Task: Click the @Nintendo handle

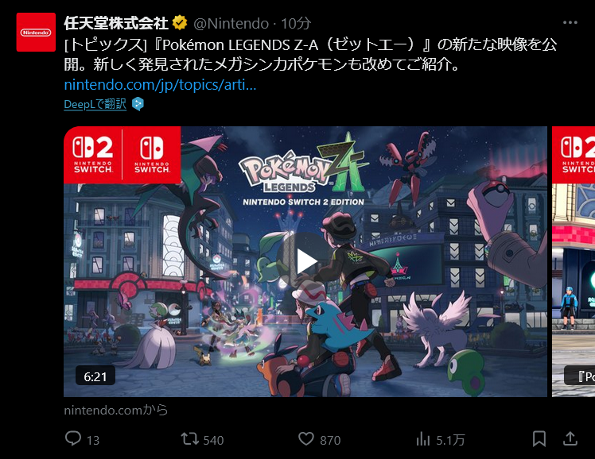Action: point(231,24)
